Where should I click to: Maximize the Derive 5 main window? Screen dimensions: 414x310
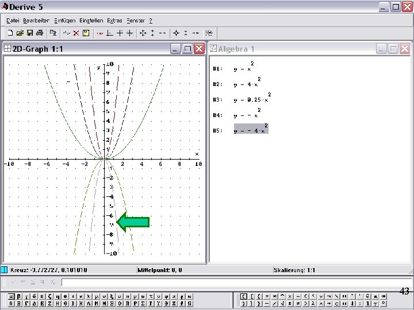(x=396, y=6)
